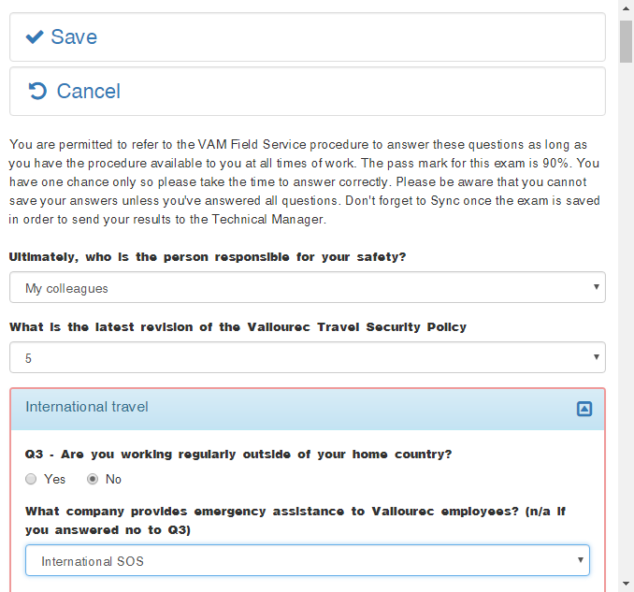The height and width of the screenshot is (592, 634).
Task: Click the scrollbar up arrow
Action: 626,7
